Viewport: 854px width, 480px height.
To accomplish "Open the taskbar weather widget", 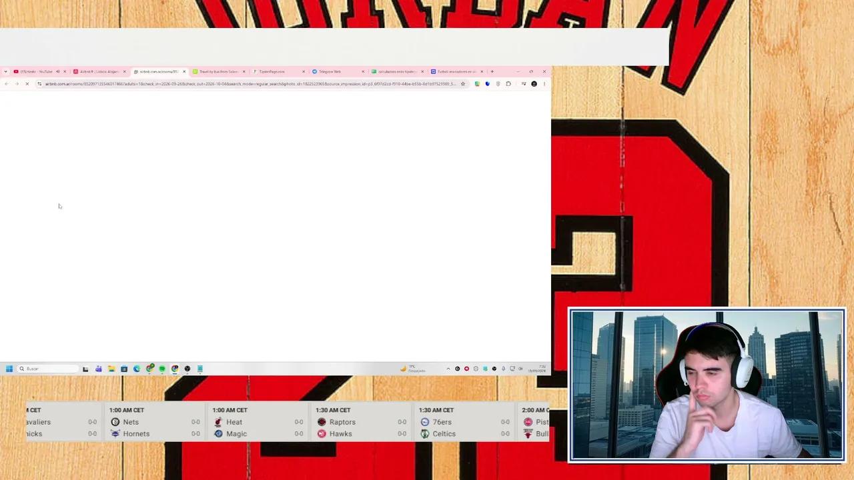I will pyautogui.click(x=413, y=369).
